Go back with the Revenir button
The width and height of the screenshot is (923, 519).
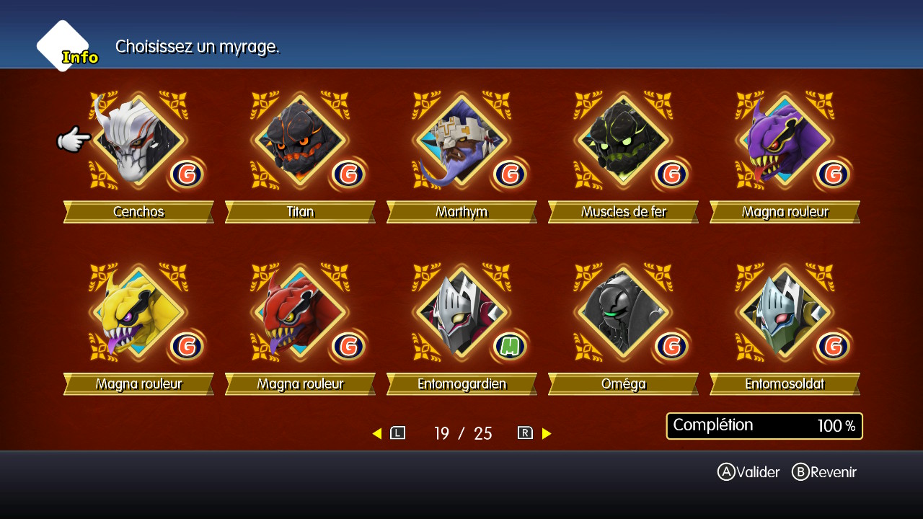pos(824,472)
